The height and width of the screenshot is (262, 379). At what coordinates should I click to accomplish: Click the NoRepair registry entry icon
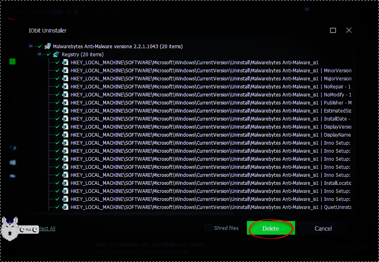pyautogui.click(x=65, y=86)
